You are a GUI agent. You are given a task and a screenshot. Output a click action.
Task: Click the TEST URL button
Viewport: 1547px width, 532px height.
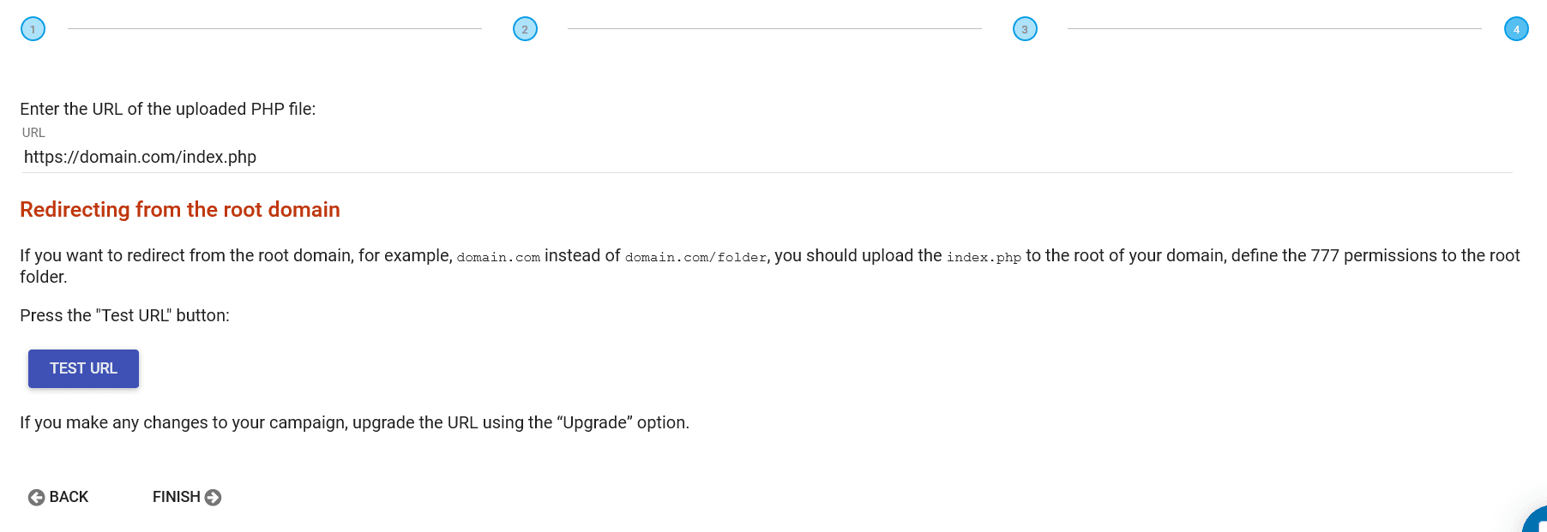click(x=83, y=368)
